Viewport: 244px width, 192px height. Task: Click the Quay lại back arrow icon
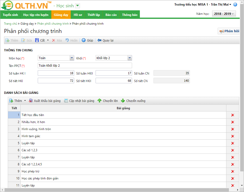coord(99,40)
